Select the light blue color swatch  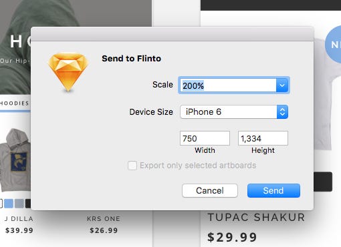point(9,204)
